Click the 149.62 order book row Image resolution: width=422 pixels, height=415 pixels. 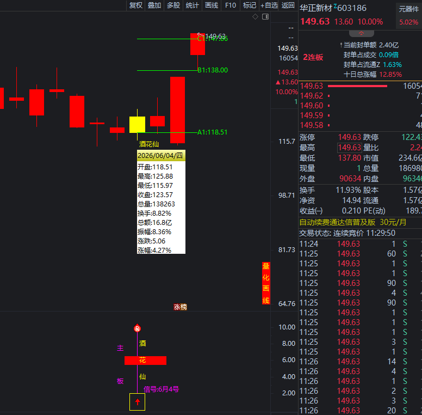[x=361, y=96]
